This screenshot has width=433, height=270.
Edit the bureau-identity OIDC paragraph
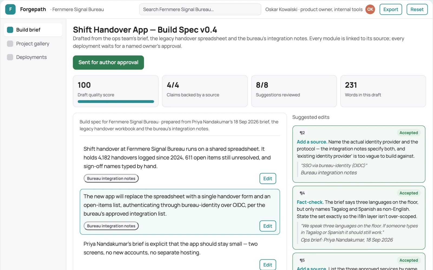[x=268, y=226]
